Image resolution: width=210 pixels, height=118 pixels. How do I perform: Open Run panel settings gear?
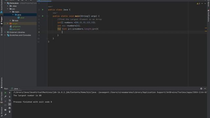(201, 88)
